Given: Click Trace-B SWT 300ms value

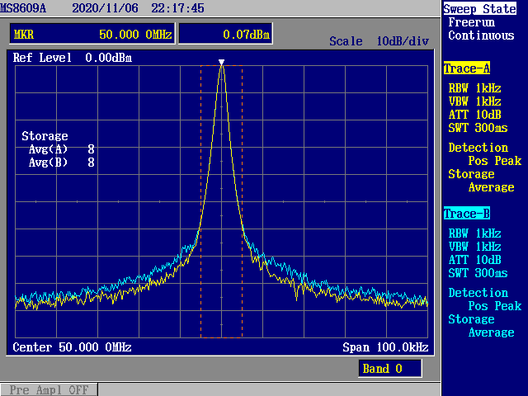Looking at the screenshot, I should (478, 273).
